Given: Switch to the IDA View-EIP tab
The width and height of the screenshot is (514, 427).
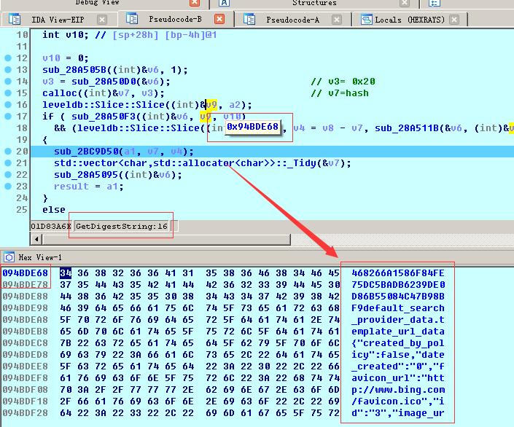Looking at the screenshot, I should tap(58, 20).
